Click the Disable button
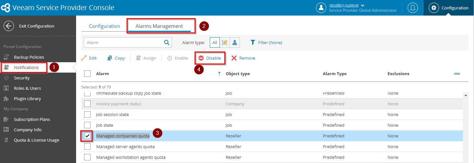The image size is (474, 163). pos(210,58)
